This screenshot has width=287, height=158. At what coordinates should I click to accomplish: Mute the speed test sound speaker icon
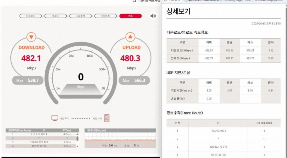153,16
